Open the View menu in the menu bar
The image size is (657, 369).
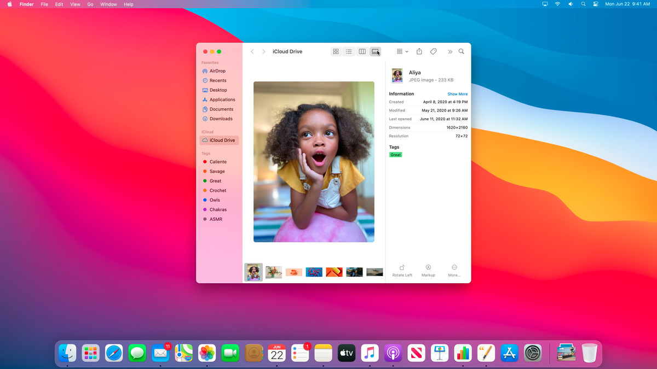coord(74,4)
